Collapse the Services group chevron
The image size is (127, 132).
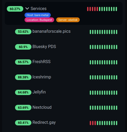click(27, 8)
